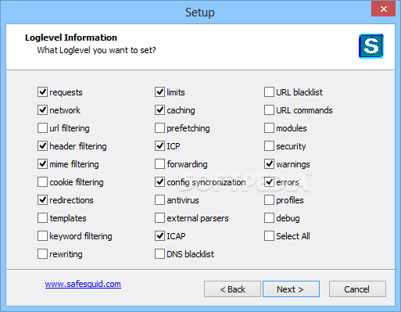Check the forwarding option

coord(159,164)
